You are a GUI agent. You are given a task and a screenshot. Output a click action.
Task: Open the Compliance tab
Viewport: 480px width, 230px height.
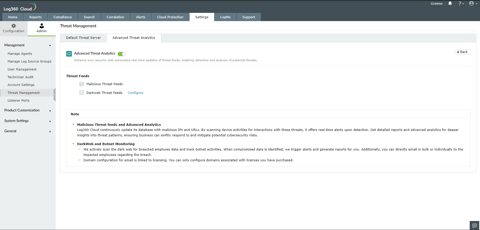pos(63,17)
